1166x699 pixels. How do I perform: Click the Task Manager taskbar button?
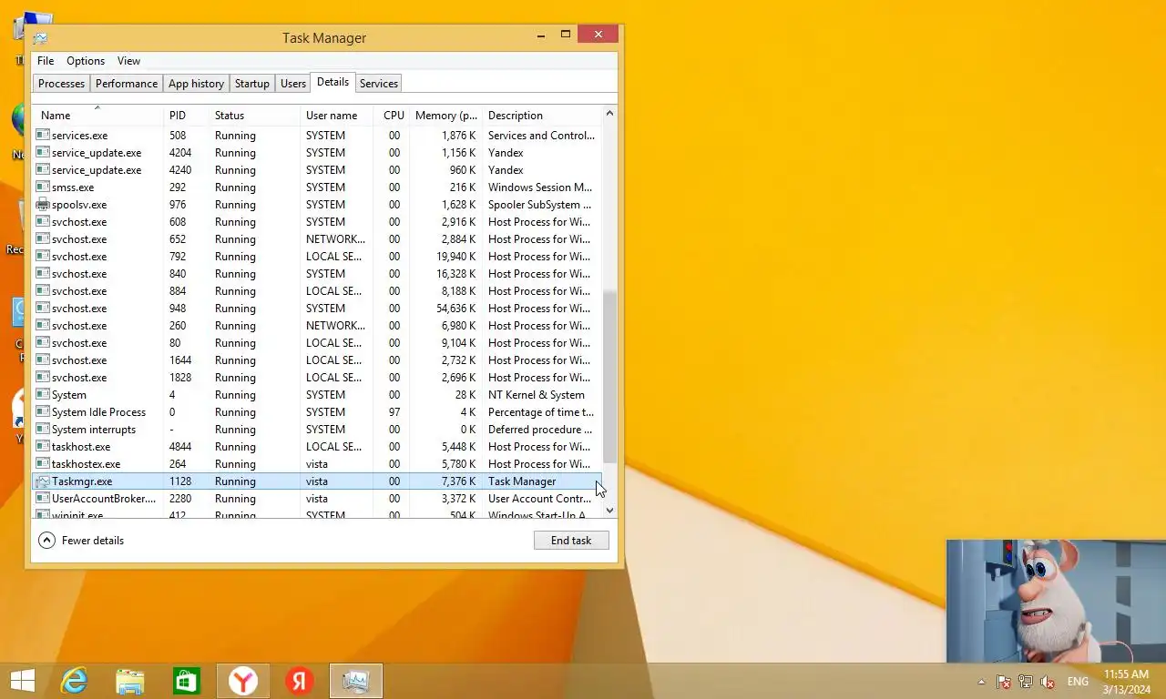pos(356,681)
